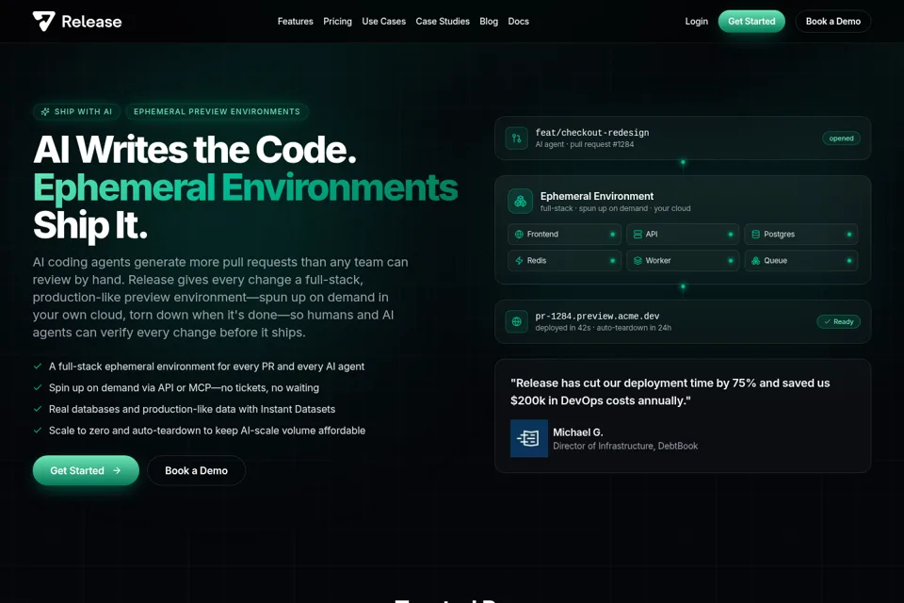Click the Login link
Image resolution: width=904 pixels, height=603 pixels.
[x=696, y=22]
